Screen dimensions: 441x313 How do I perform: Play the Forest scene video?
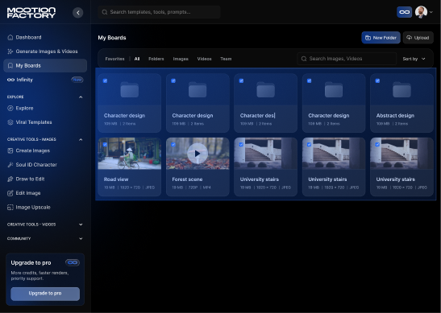(198, 154)
